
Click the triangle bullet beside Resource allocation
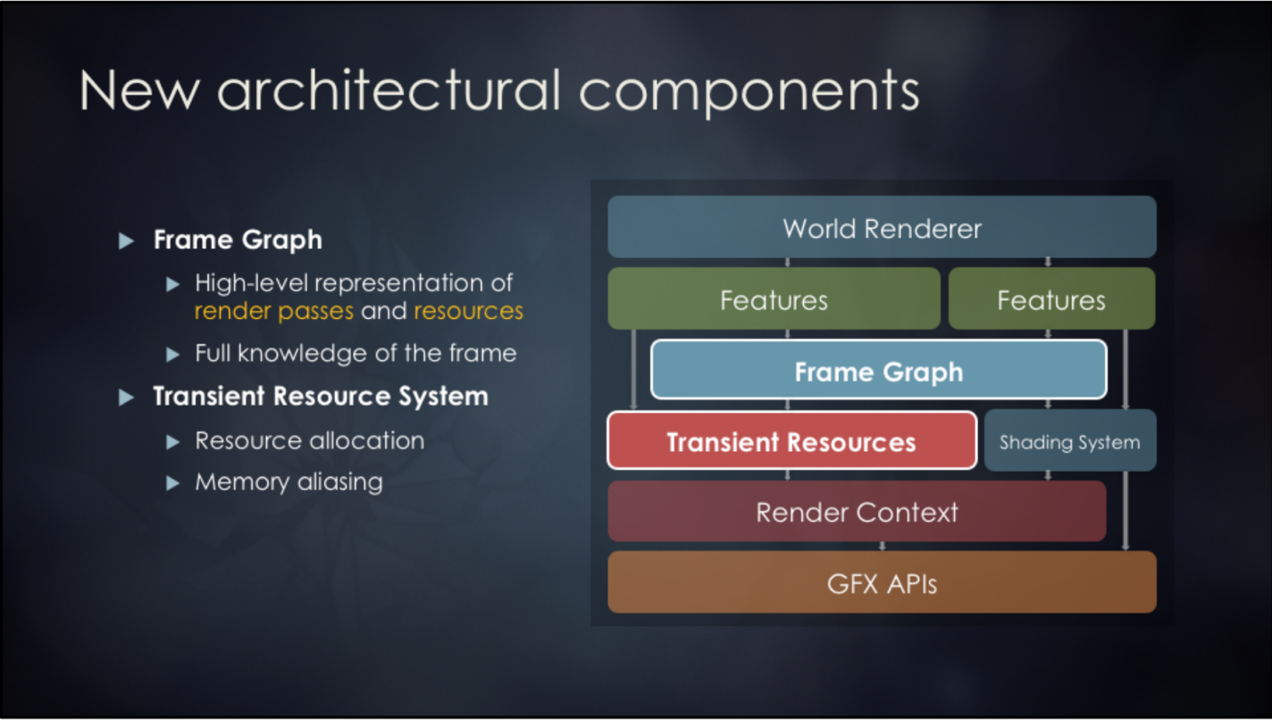coord(173,440)
